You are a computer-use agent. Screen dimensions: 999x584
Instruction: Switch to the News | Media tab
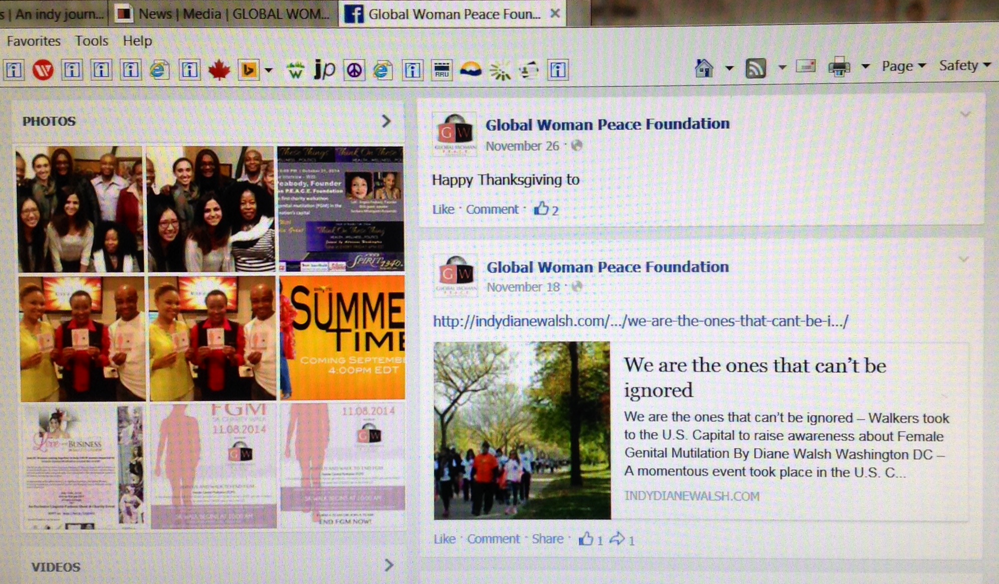223,13
